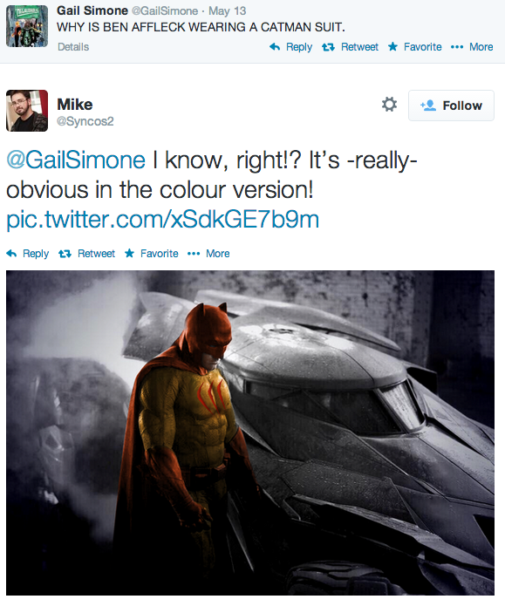Open the pic.twitter.com/xSdkGE7b9m link
This screenshot has height=606, width=505.
(163, 219)
